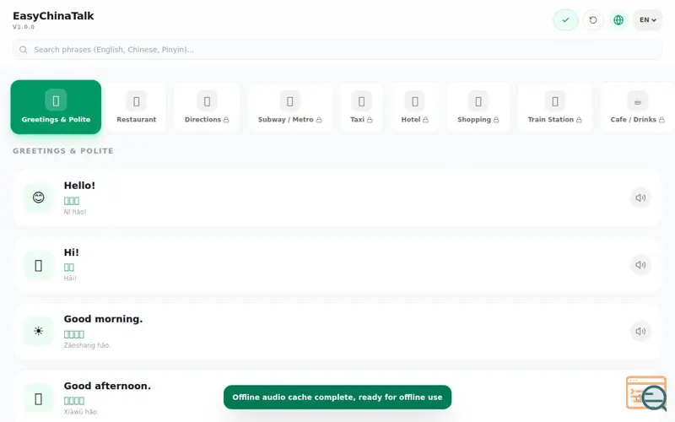Click the floating inspector icon at bottom right
This screenshot has width=675, height=422.
pyautogui.click(x=646, y=392)
